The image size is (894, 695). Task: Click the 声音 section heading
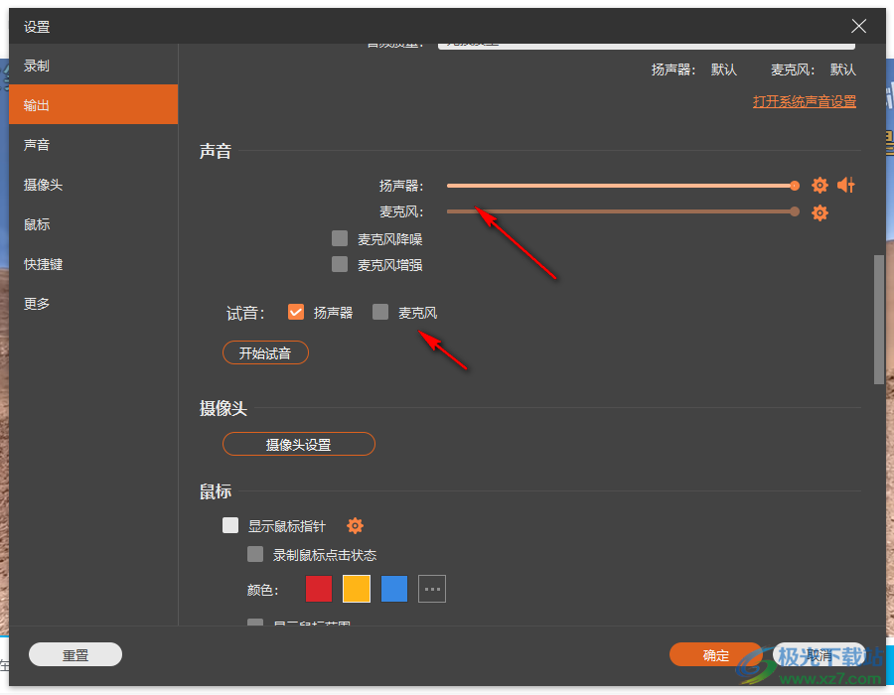tap(216, 151)
